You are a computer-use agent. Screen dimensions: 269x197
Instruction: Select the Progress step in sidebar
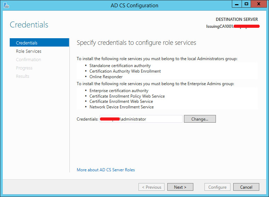click(x=24, y=68)
